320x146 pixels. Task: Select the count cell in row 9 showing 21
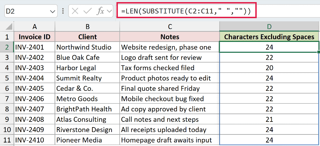pos(269,119)
